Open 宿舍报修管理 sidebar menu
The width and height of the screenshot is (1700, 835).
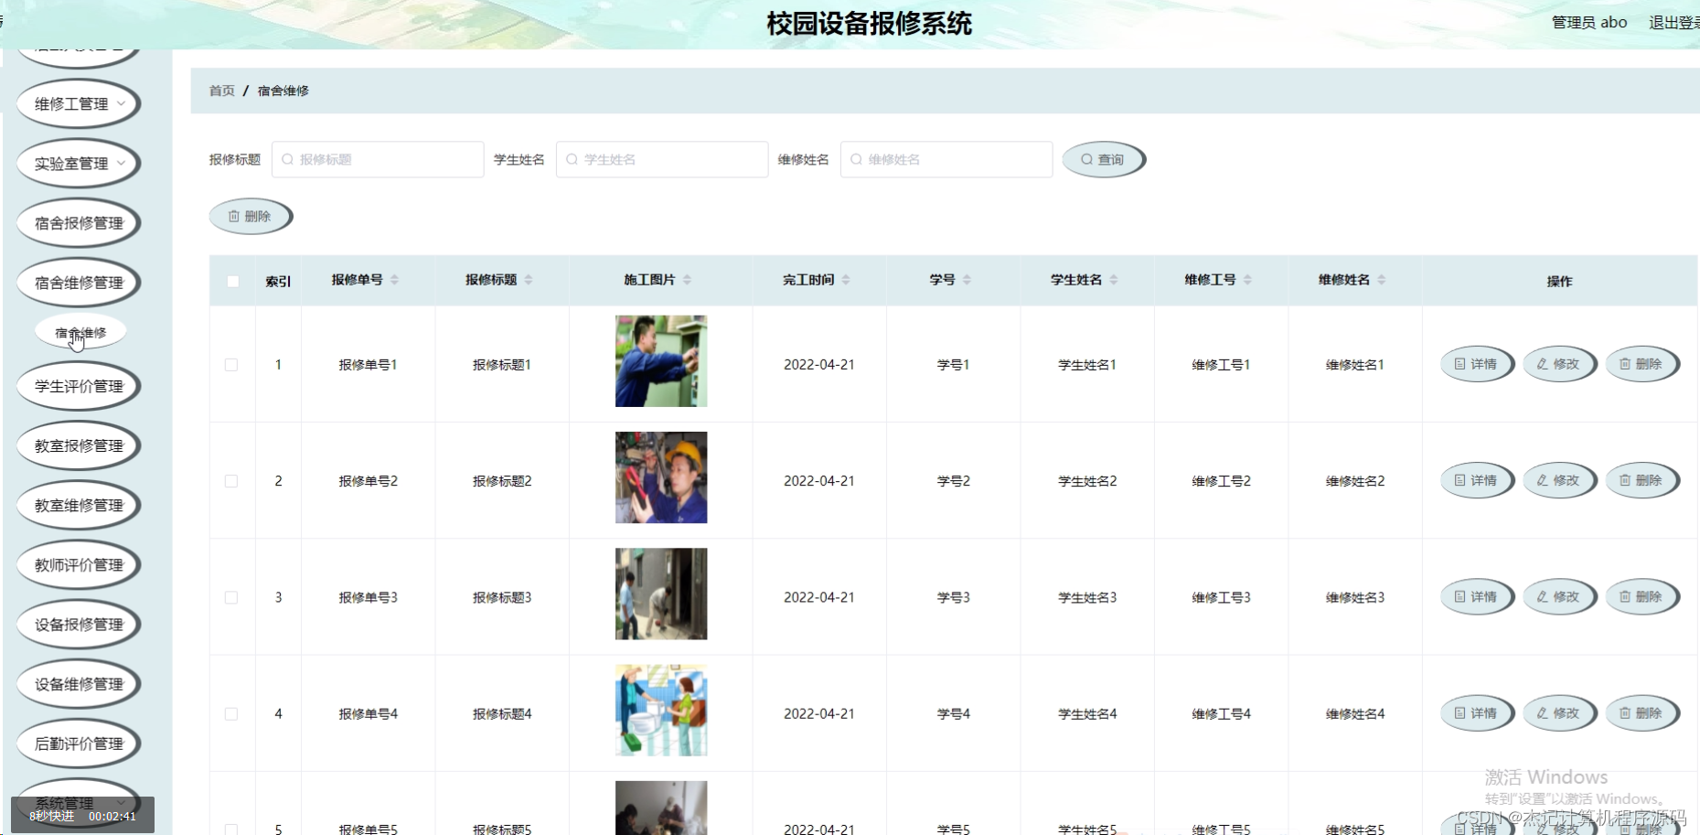click(x=79, y=223)
